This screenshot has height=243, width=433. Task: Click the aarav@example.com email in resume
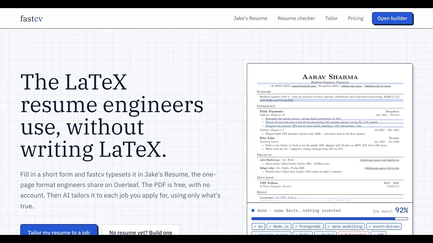[x=304, y=86]
